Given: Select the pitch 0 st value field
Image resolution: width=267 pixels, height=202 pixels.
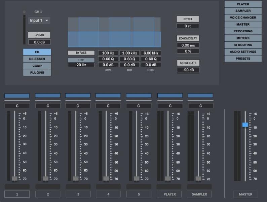Looking at the screenshot, I should (188, 26).
